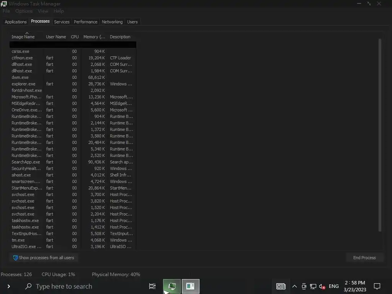Click the ENG language indicator
392x294 pixels.
pos(334,286)
